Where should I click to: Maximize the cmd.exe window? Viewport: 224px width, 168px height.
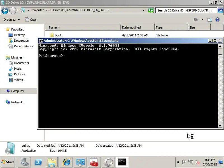[215, 41]
